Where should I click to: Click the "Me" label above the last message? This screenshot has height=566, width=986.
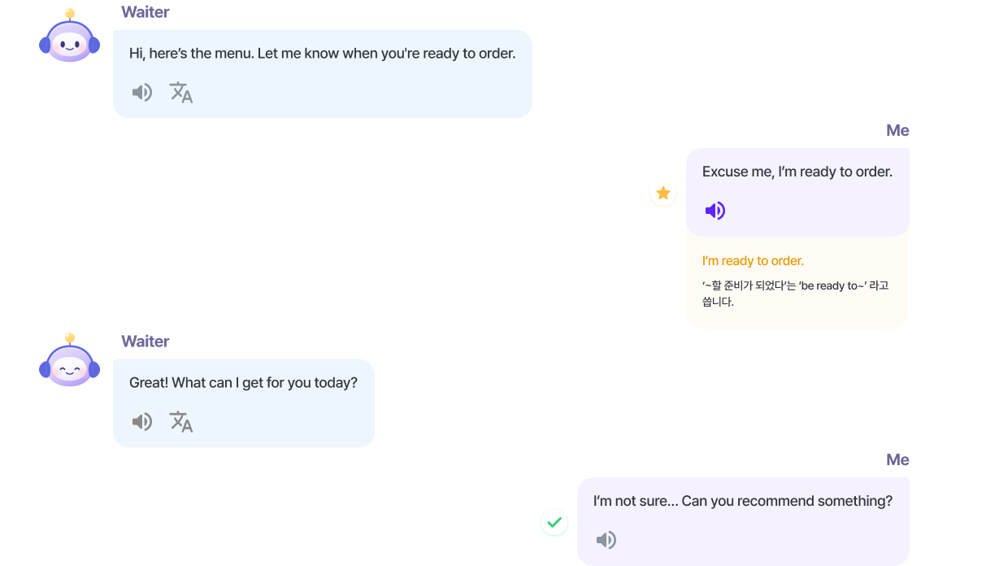click(x=897, y=460)
